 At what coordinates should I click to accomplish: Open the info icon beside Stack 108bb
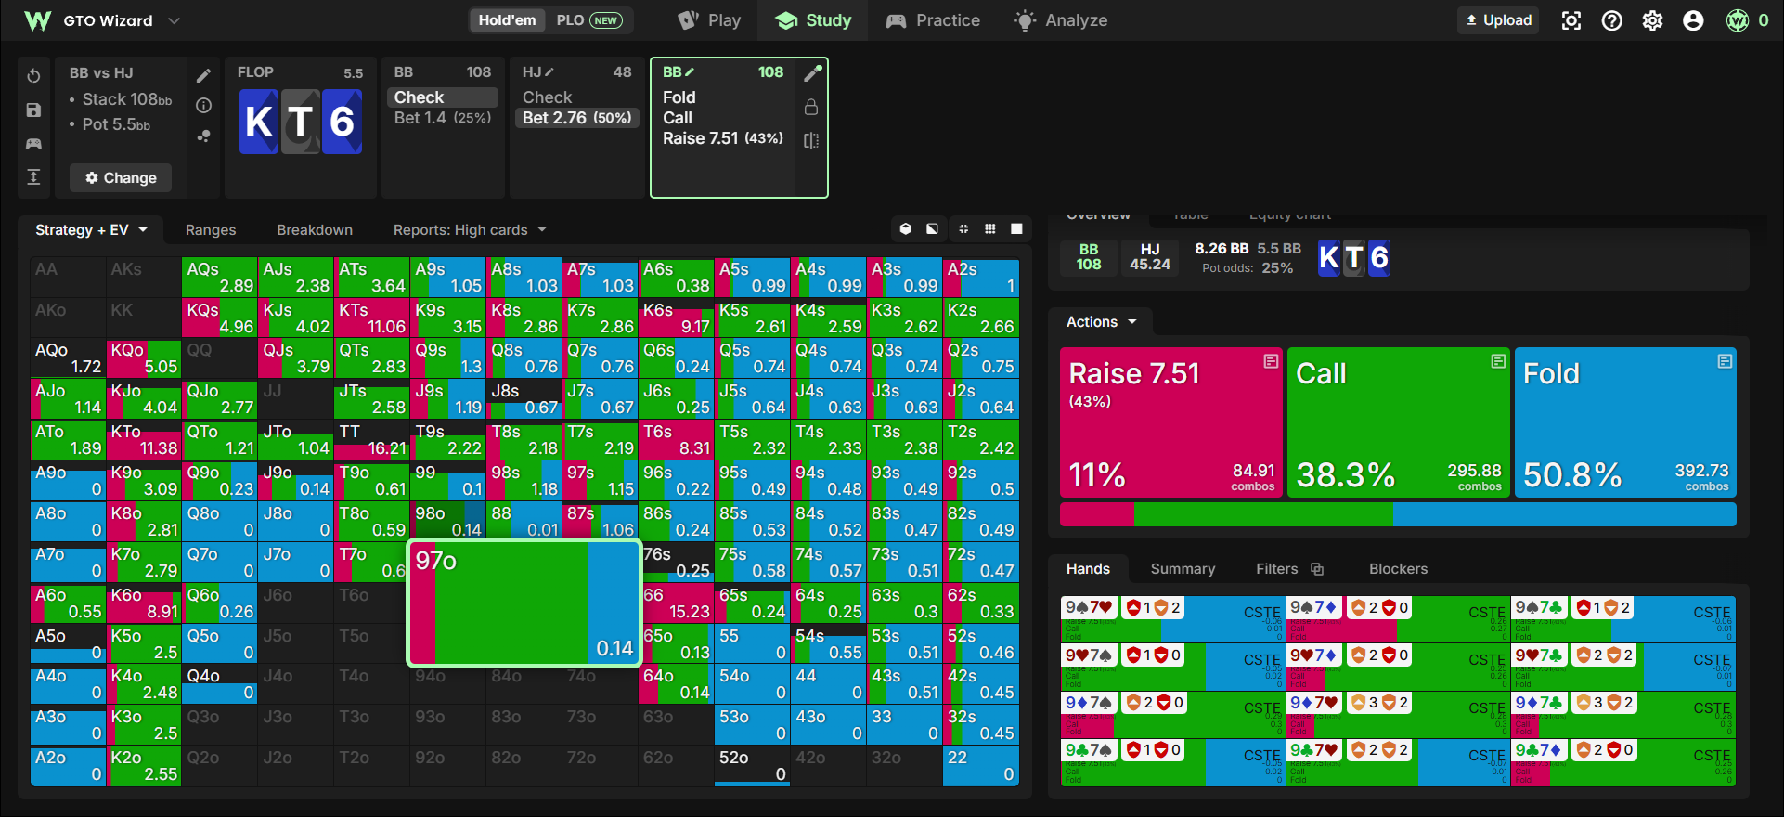[x=204, y=106]
